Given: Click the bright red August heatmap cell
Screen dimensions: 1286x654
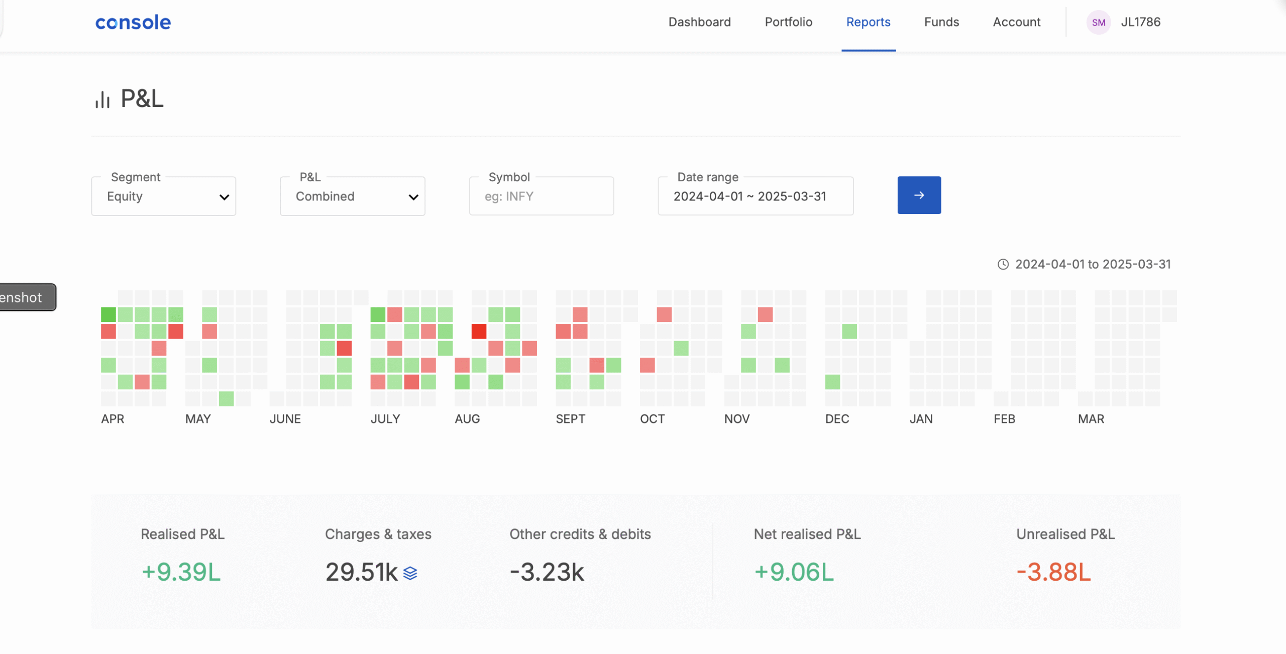Looking at the screenshot, I should tap(479, 332).
